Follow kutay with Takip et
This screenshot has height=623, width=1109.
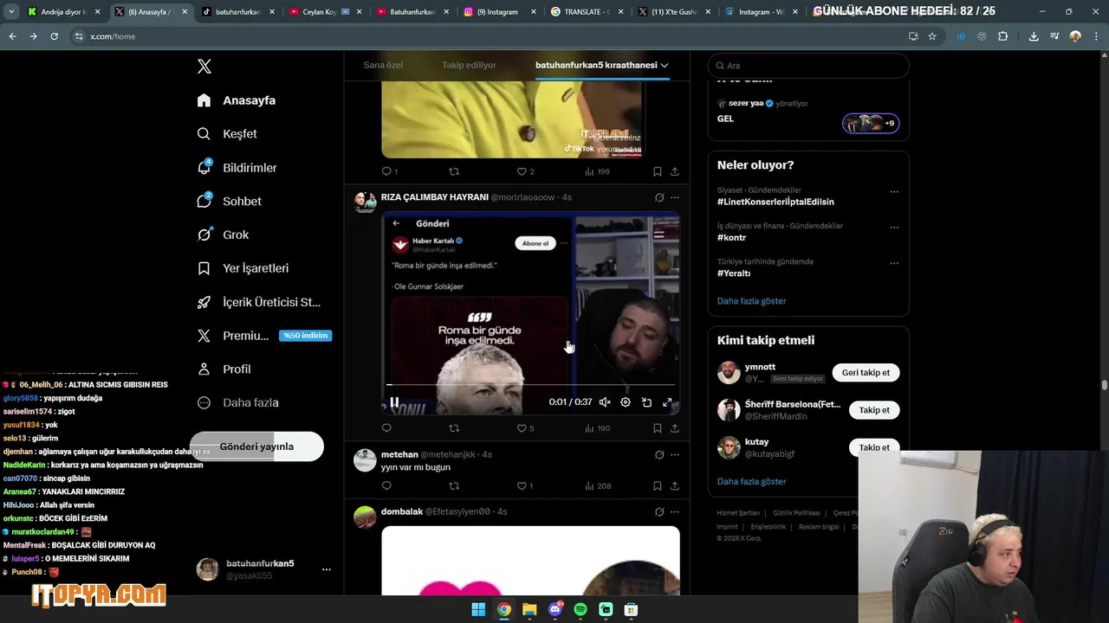(x=874, y=447)
